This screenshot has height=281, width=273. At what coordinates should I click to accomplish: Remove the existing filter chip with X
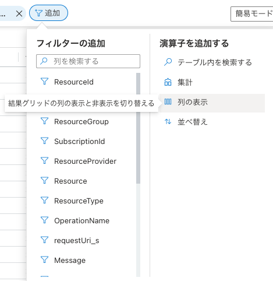coord(19,13)
